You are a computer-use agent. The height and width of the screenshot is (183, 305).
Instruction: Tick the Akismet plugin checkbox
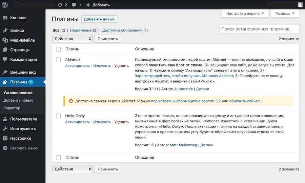(x=58, y=60)
